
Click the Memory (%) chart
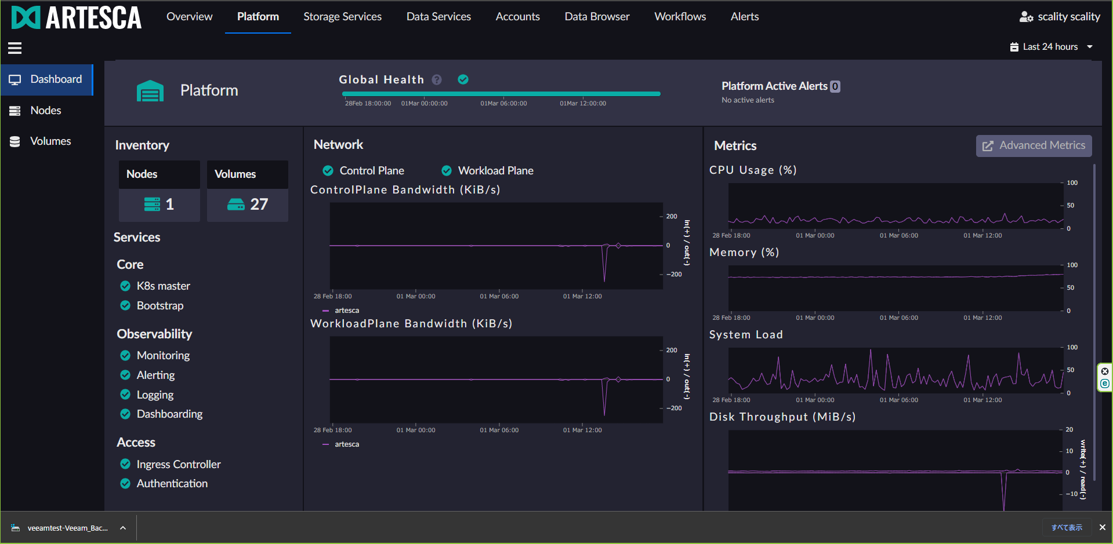896,288
